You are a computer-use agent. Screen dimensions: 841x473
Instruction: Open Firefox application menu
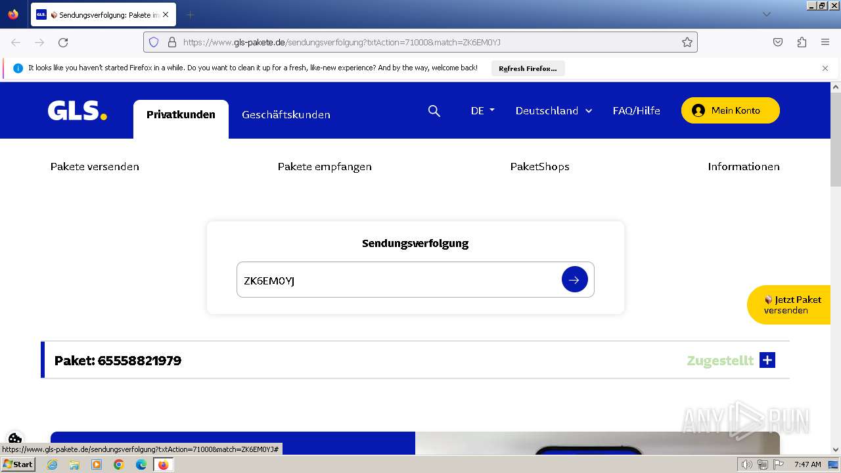click(825, 42)
